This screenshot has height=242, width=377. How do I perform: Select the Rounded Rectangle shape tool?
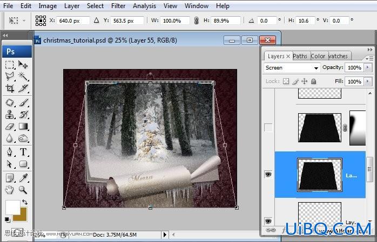click(23, 164)
